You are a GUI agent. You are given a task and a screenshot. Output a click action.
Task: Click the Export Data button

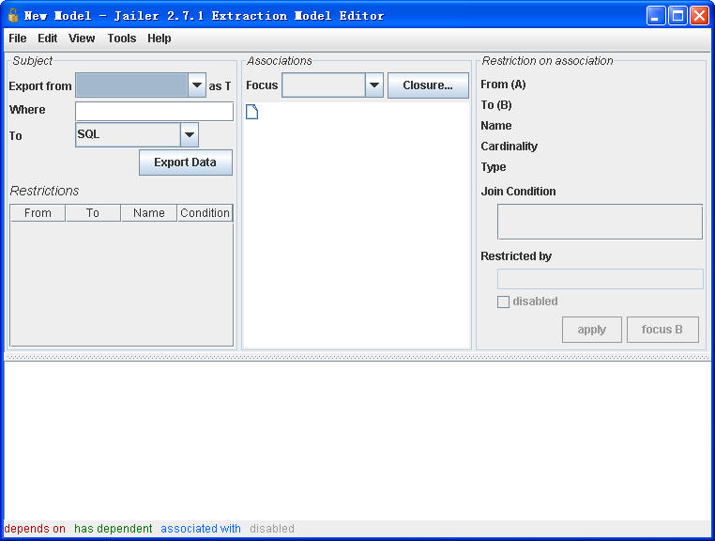pyautogui.click(x=186, y=162)
